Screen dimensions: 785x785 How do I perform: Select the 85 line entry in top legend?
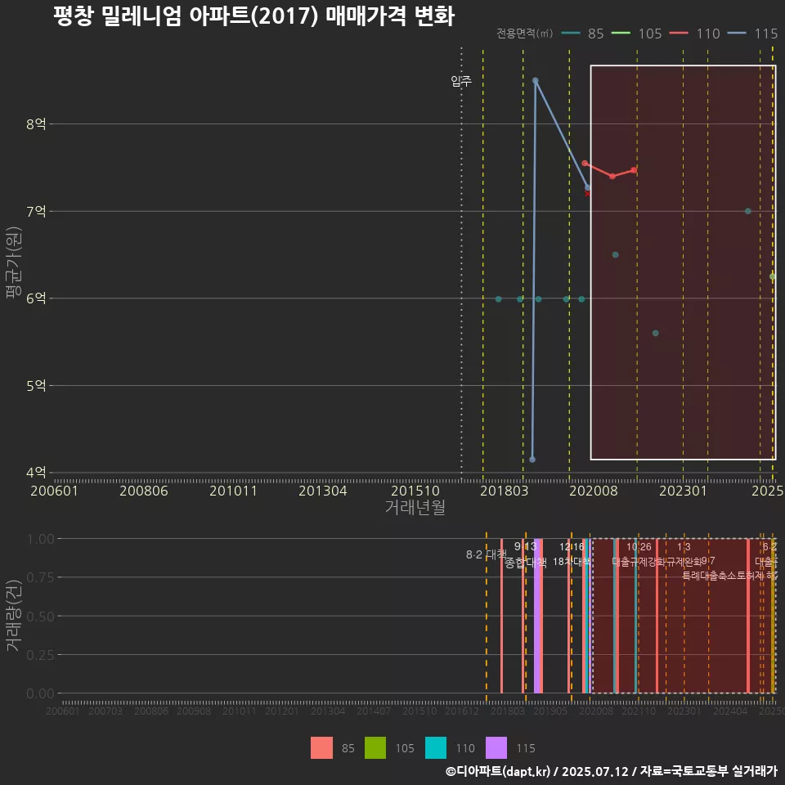click(583, 34)
